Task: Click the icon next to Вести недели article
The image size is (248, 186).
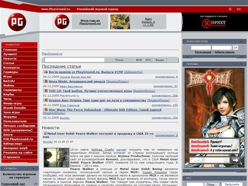Action: click(46, 72)
